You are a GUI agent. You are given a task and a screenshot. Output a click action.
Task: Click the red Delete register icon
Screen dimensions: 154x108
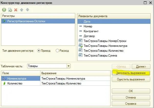point(16,10)
